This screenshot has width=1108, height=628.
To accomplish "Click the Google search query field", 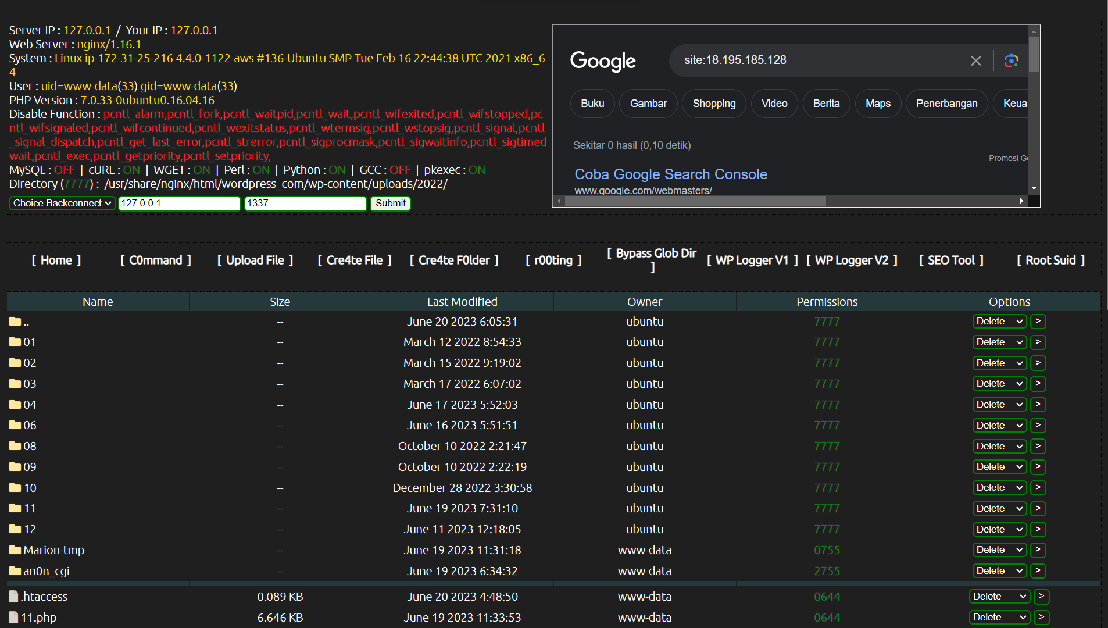I will coord(820,60).
